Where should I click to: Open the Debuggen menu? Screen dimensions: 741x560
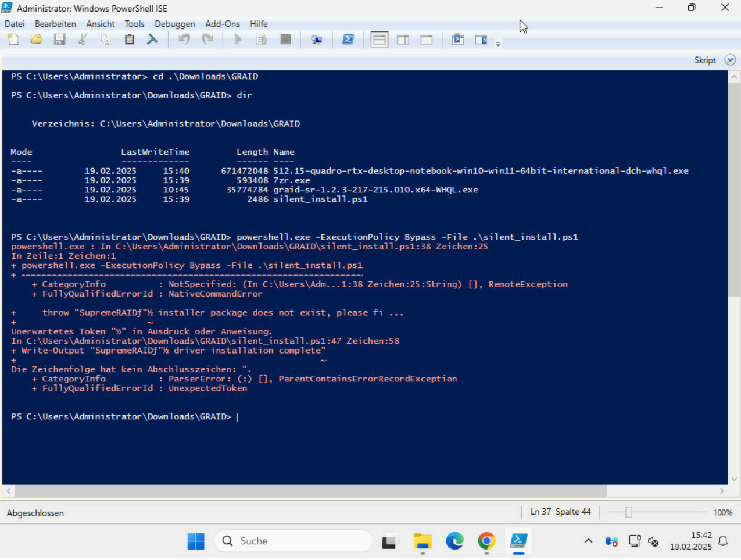[x=174, y=24]
